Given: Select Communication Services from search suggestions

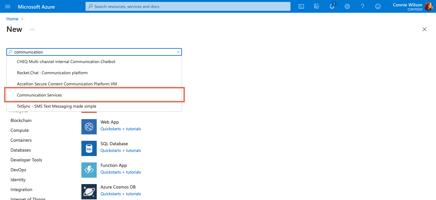Looking at the screenshot, I should point(40,95).
